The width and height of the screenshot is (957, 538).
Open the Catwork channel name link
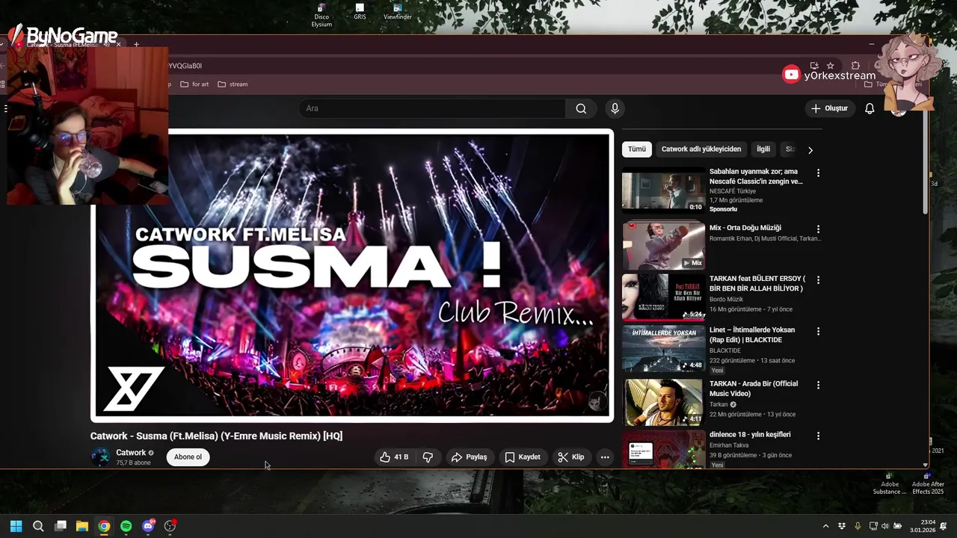pyautogui.click(x=131, y=453)
